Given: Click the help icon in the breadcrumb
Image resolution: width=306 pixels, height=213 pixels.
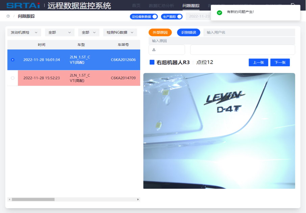Looking at the screenshot, I should coord(8,16).
